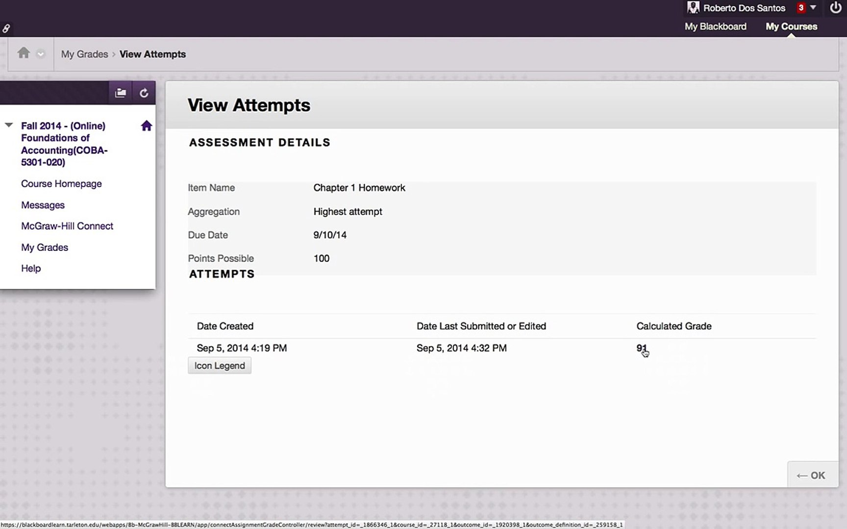Click the home icon in breadcrumb bar
Viewport: 847px width, 529px height.
(x=24, y=53)
